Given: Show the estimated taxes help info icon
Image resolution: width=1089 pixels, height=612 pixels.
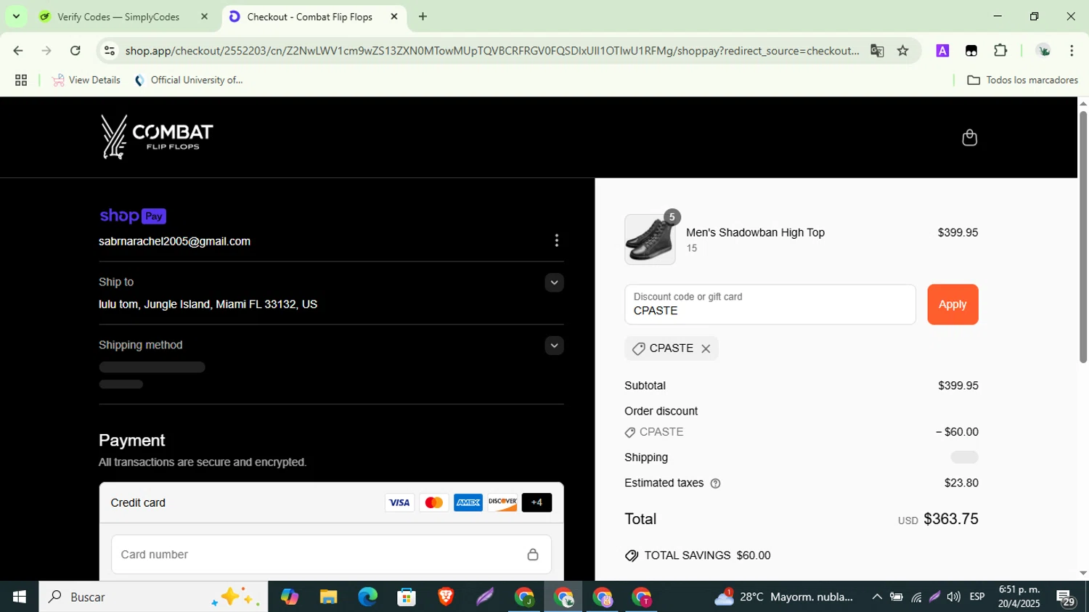Looking at the screenshot, I should click(715, 484).
